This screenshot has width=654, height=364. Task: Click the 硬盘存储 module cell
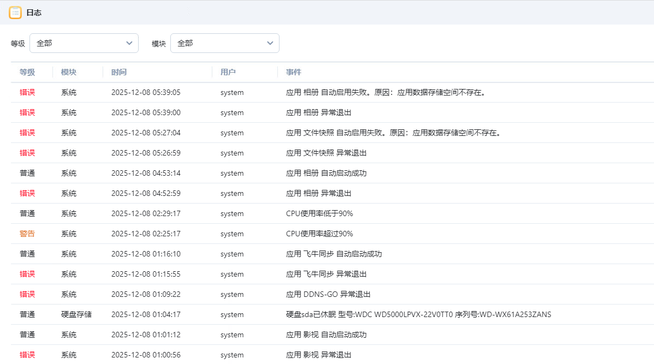76,314
